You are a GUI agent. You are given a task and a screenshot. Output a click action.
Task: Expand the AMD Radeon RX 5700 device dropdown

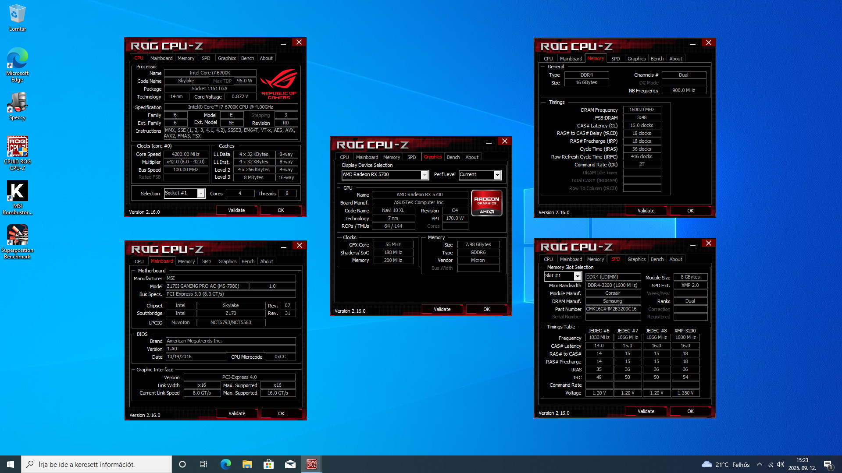pos(424,175)
